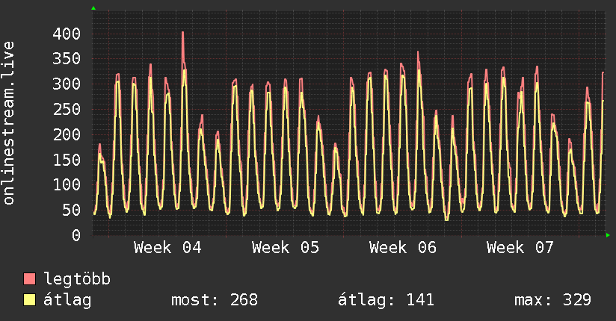
Task: Click the 'Week 04' axis label
Action: click(167, 248)
